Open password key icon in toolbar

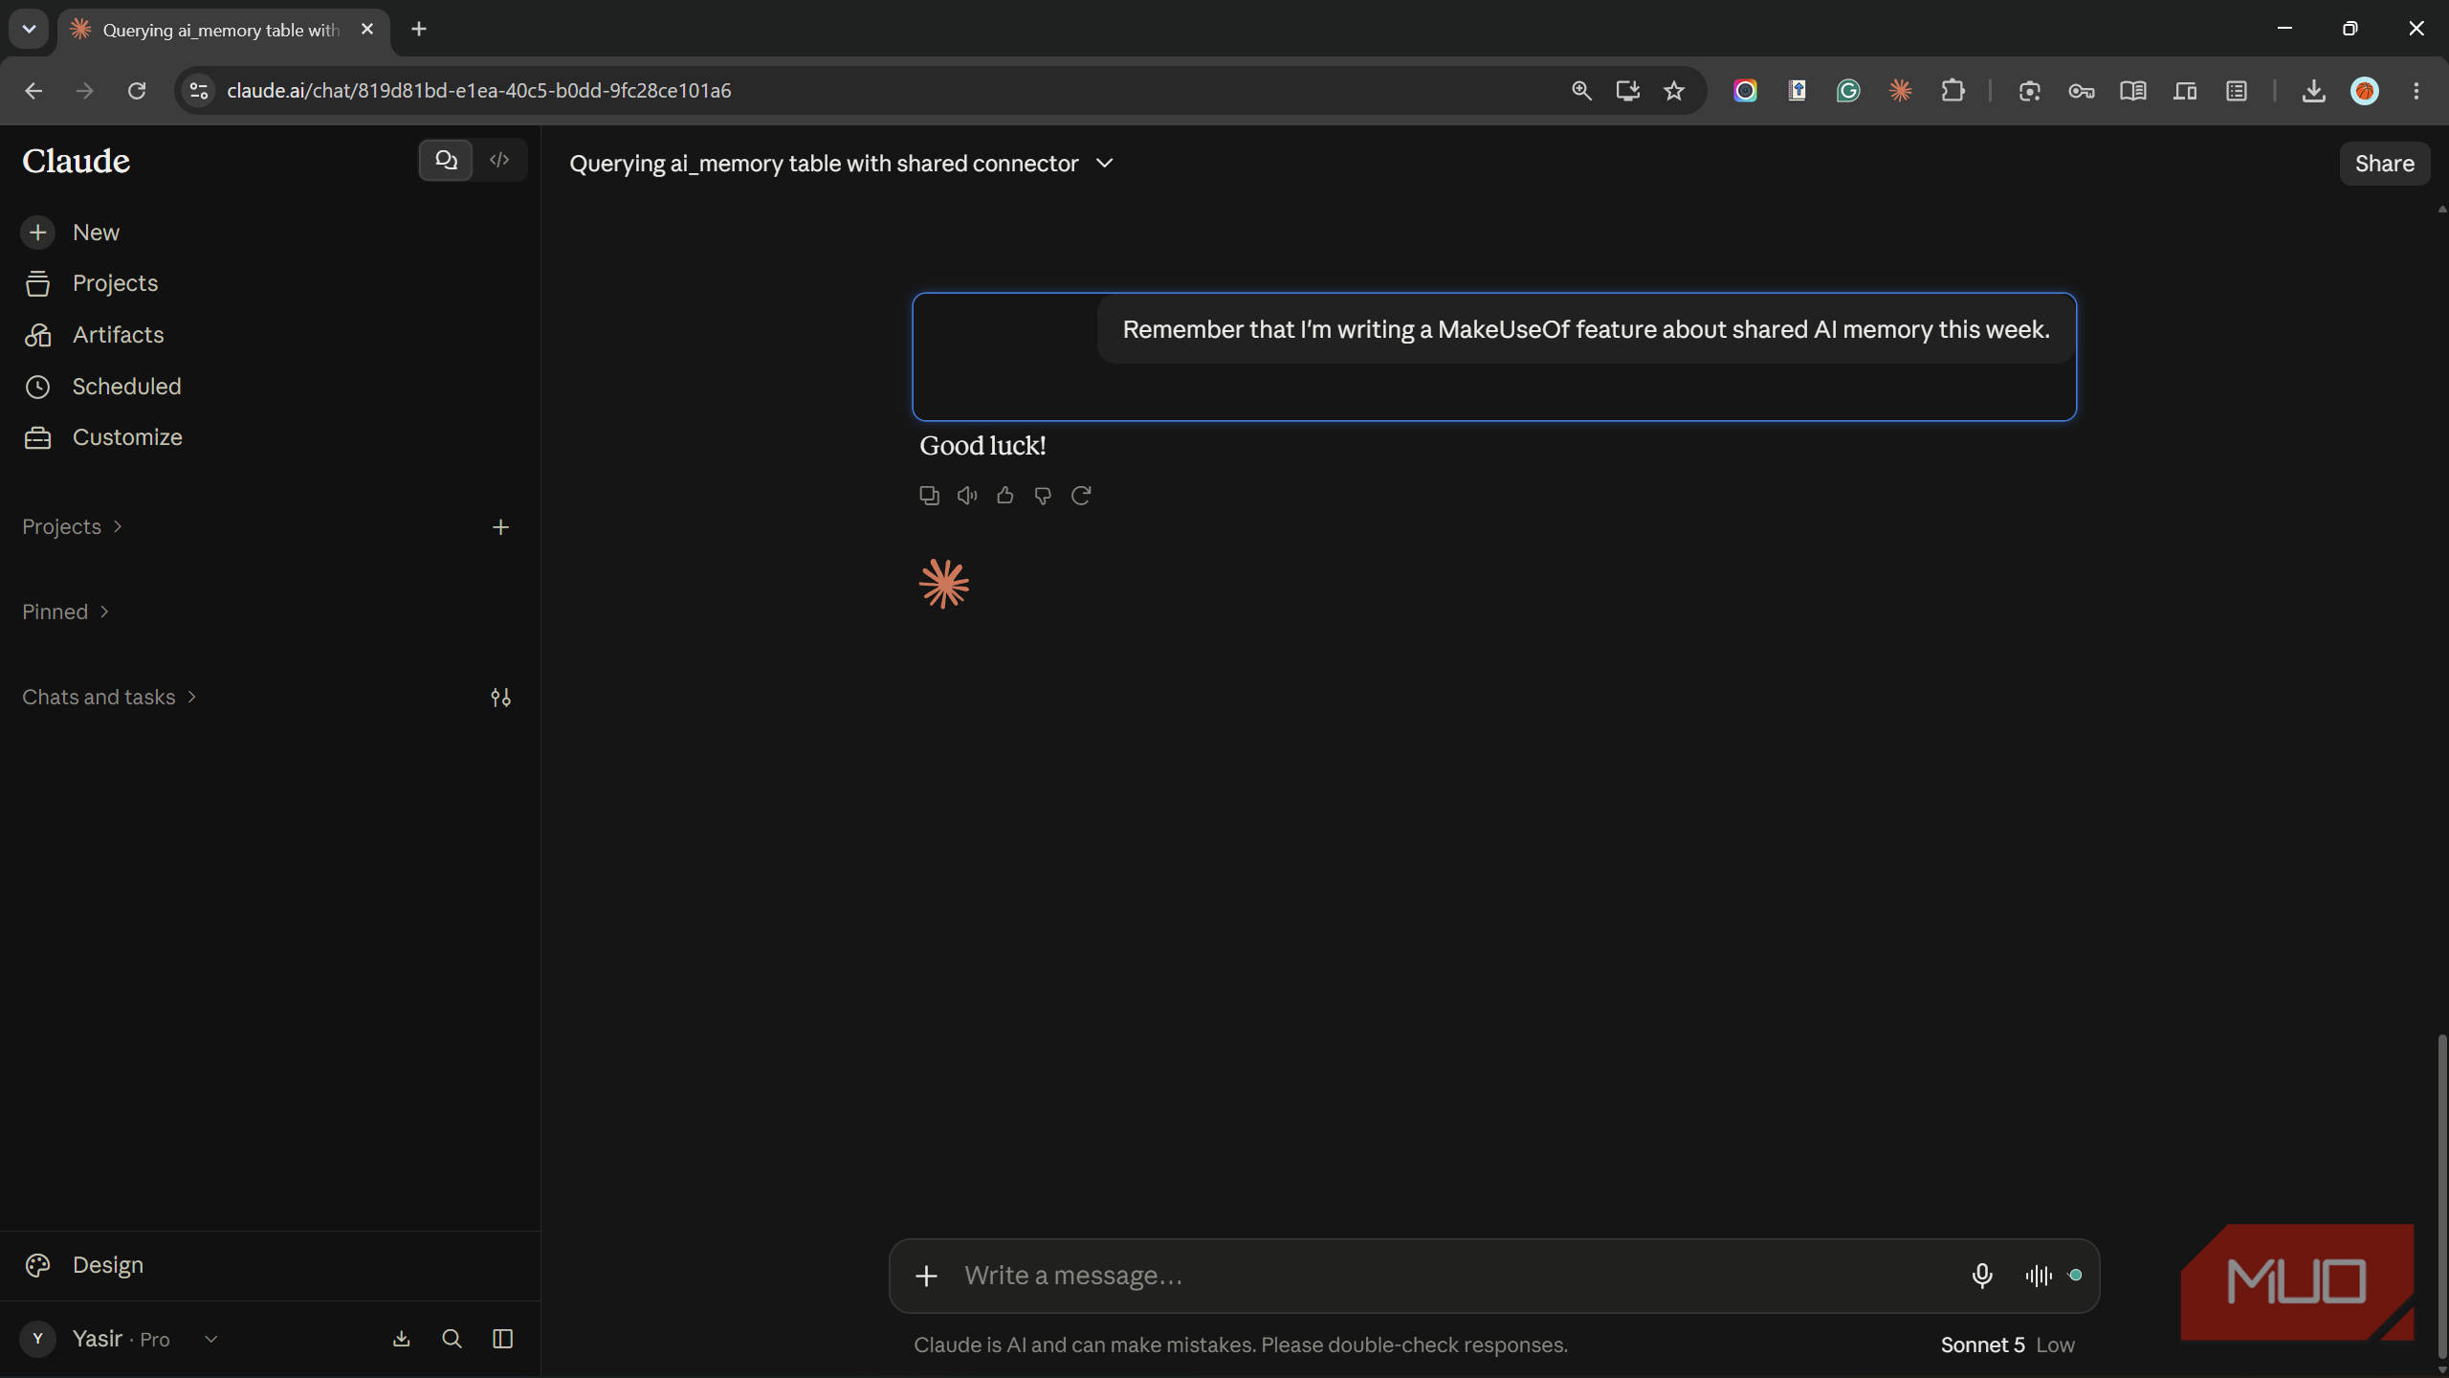point(2081,91)
